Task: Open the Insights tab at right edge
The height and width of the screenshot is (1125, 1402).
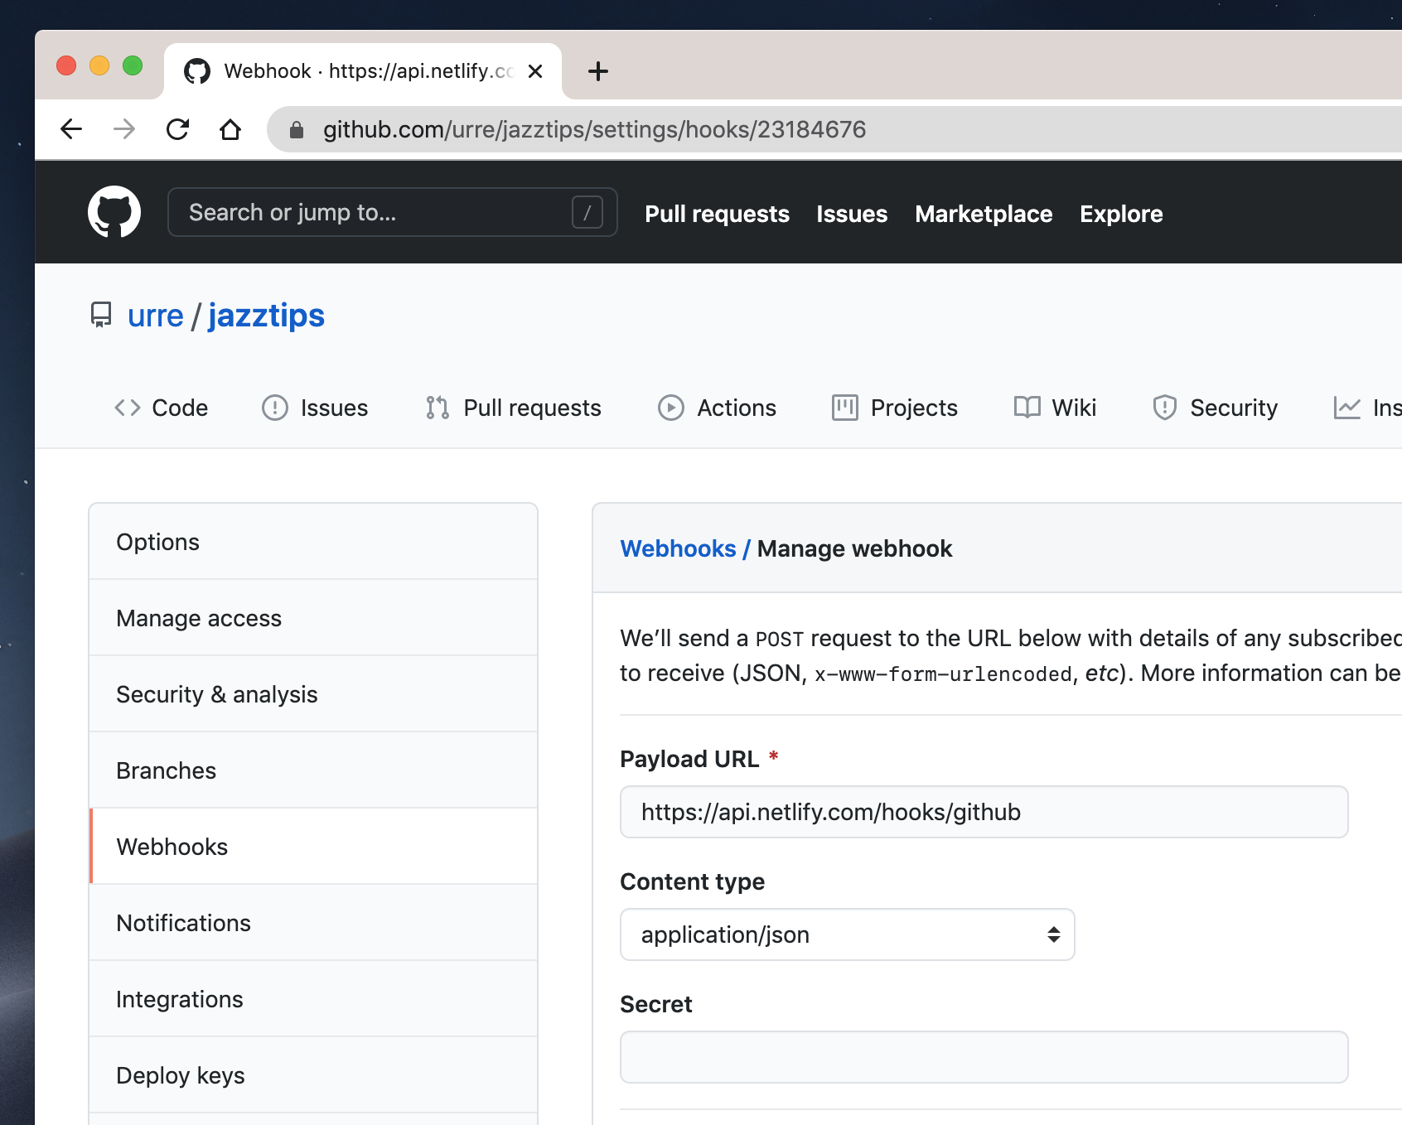Action: pyautogui.click(x=1367, y=408)
